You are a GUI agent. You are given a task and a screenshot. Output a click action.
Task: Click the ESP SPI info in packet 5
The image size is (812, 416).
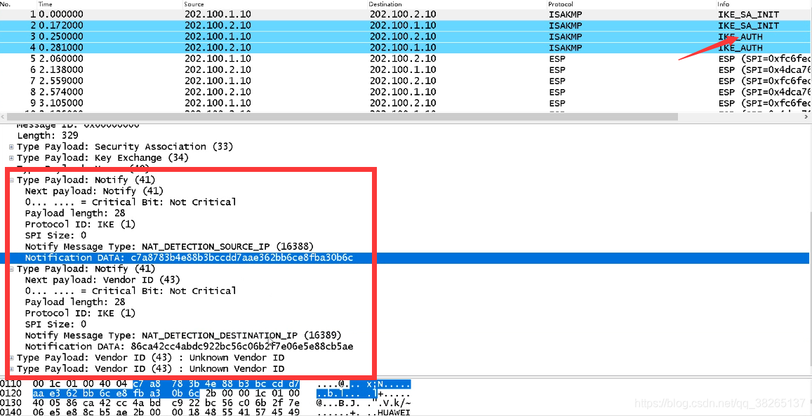764,58
